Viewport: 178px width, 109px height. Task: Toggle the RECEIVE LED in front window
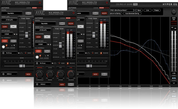point(68,63)
